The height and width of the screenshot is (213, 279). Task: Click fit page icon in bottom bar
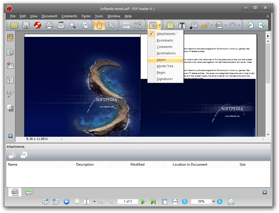click(164, 202)
